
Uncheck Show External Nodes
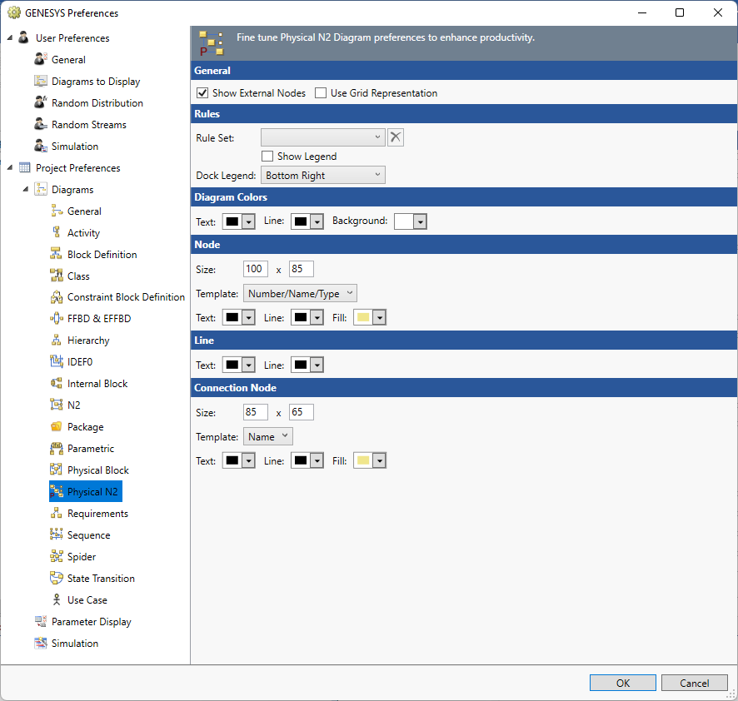click(202, 93)
